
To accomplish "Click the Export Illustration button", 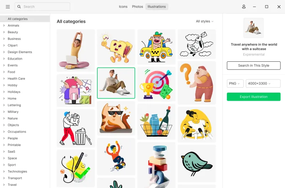I will (254, 97).
